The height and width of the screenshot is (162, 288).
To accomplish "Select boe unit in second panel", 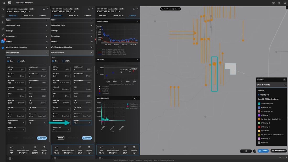I will pos(53,61).
